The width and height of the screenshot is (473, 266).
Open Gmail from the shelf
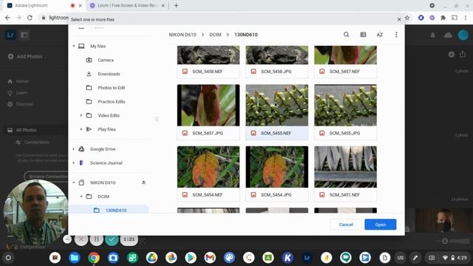[210, 258]
